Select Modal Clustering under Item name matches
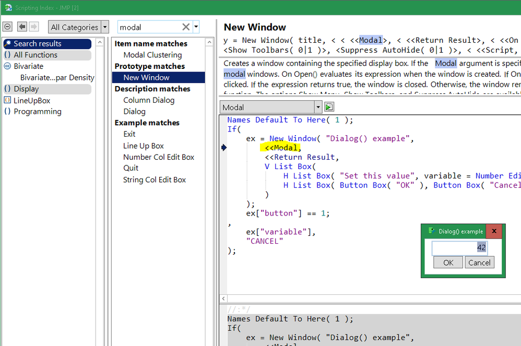The image size is (521, 346). 151,54
